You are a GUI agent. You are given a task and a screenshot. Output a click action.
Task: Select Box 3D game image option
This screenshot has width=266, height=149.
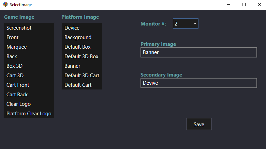pyautogui.click(x=29, y=66)
